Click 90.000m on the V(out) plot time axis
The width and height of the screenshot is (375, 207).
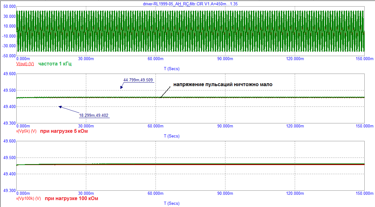click(225, 59)
